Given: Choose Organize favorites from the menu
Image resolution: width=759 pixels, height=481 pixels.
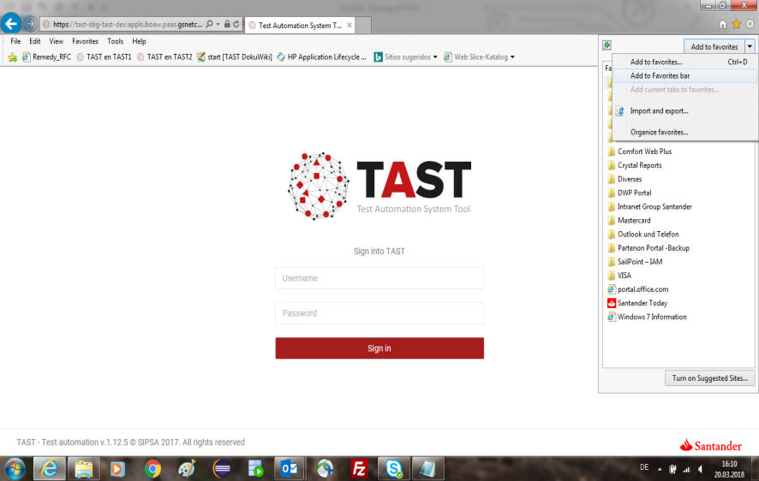Looking at the screenshot, I should [x=659, y=132].
